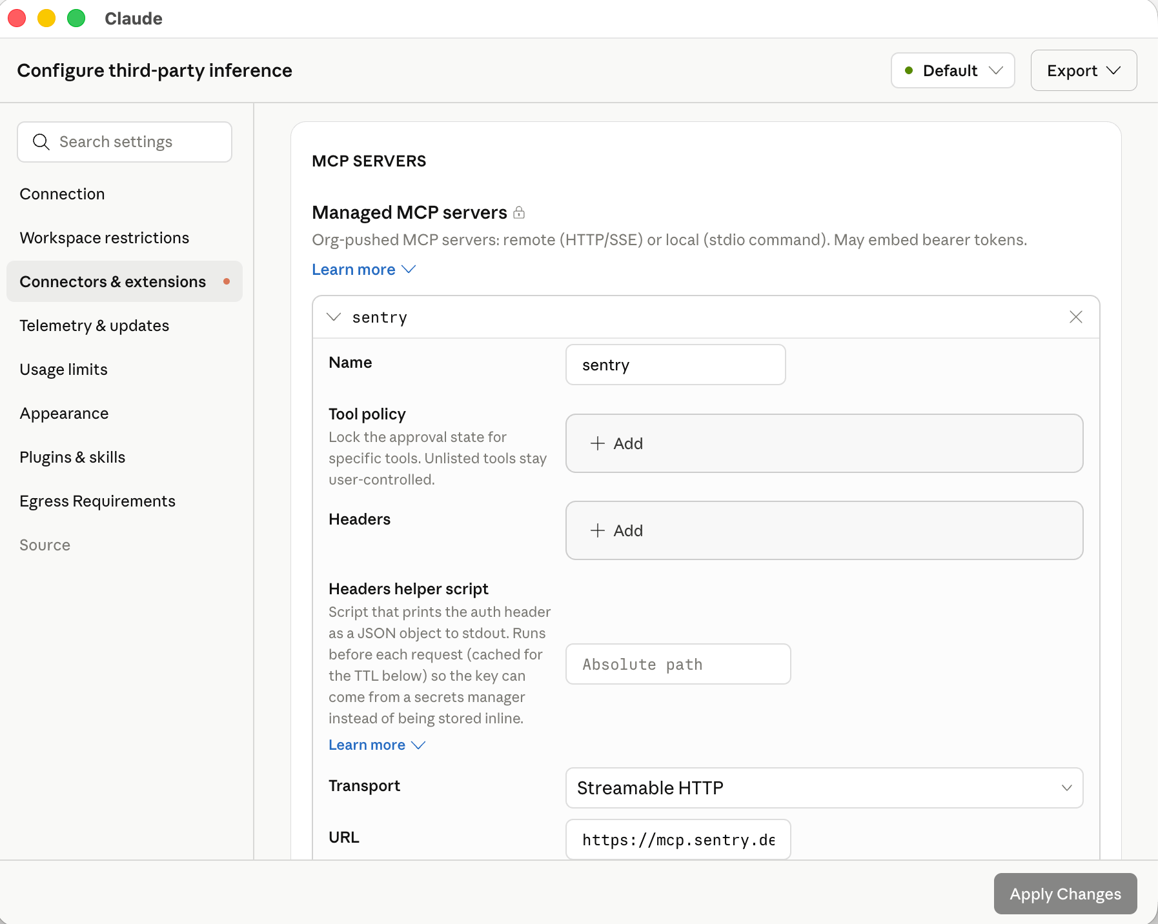Image resolution: width=1158 pixels, height=924 pixels.
Task: Switch to Appearance settings
Action: [64, 414]
